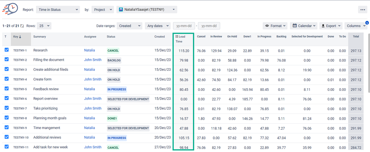Uncheck the TESTNY-4 row checkbox

pyautogui.click(x=7, y=79)
